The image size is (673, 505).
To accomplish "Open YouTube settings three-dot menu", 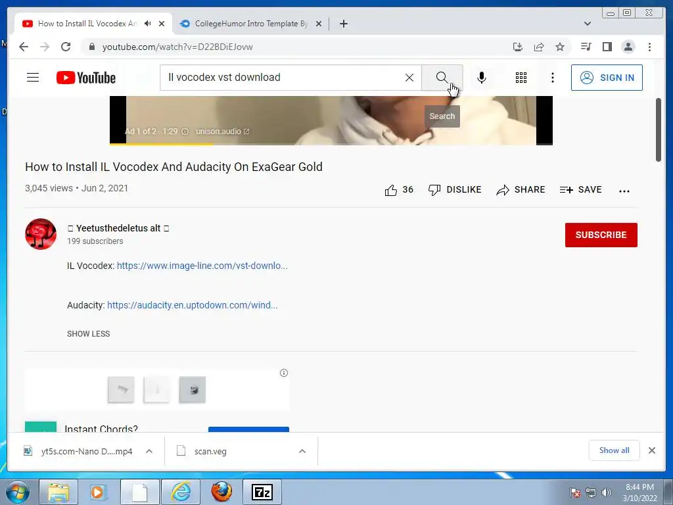I will coord(552,78).
